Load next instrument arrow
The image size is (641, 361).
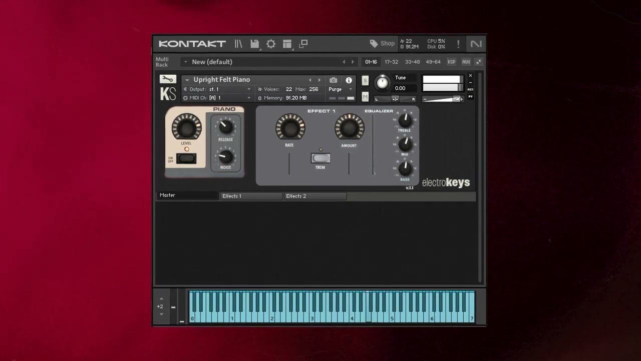319,80
